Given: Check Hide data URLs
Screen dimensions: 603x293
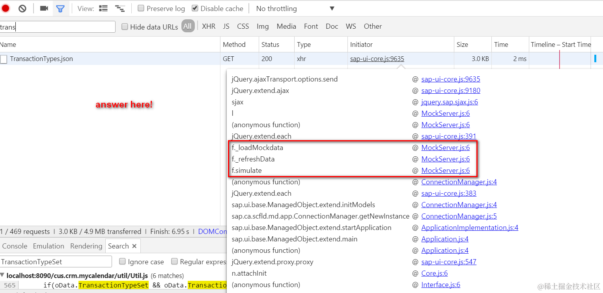Looking at the screenshot, I should (125, 27).
